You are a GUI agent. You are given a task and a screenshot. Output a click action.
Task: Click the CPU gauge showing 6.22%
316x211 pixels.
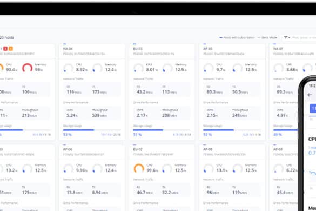[279, 168]
